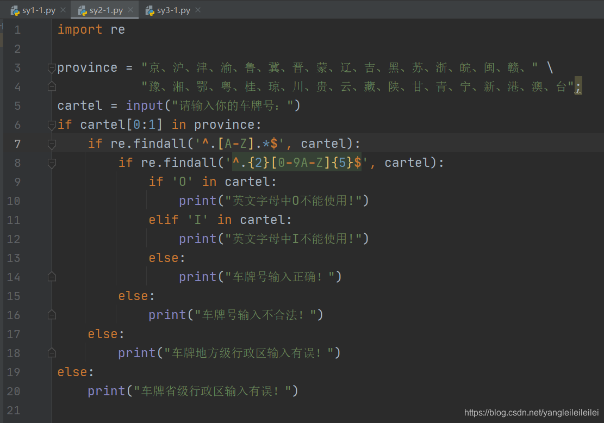Click the print statement "车牌地方级行政区输入有误!"
Image resolution: width=604 pixels, height=423 pixels.
coord(229,353)
